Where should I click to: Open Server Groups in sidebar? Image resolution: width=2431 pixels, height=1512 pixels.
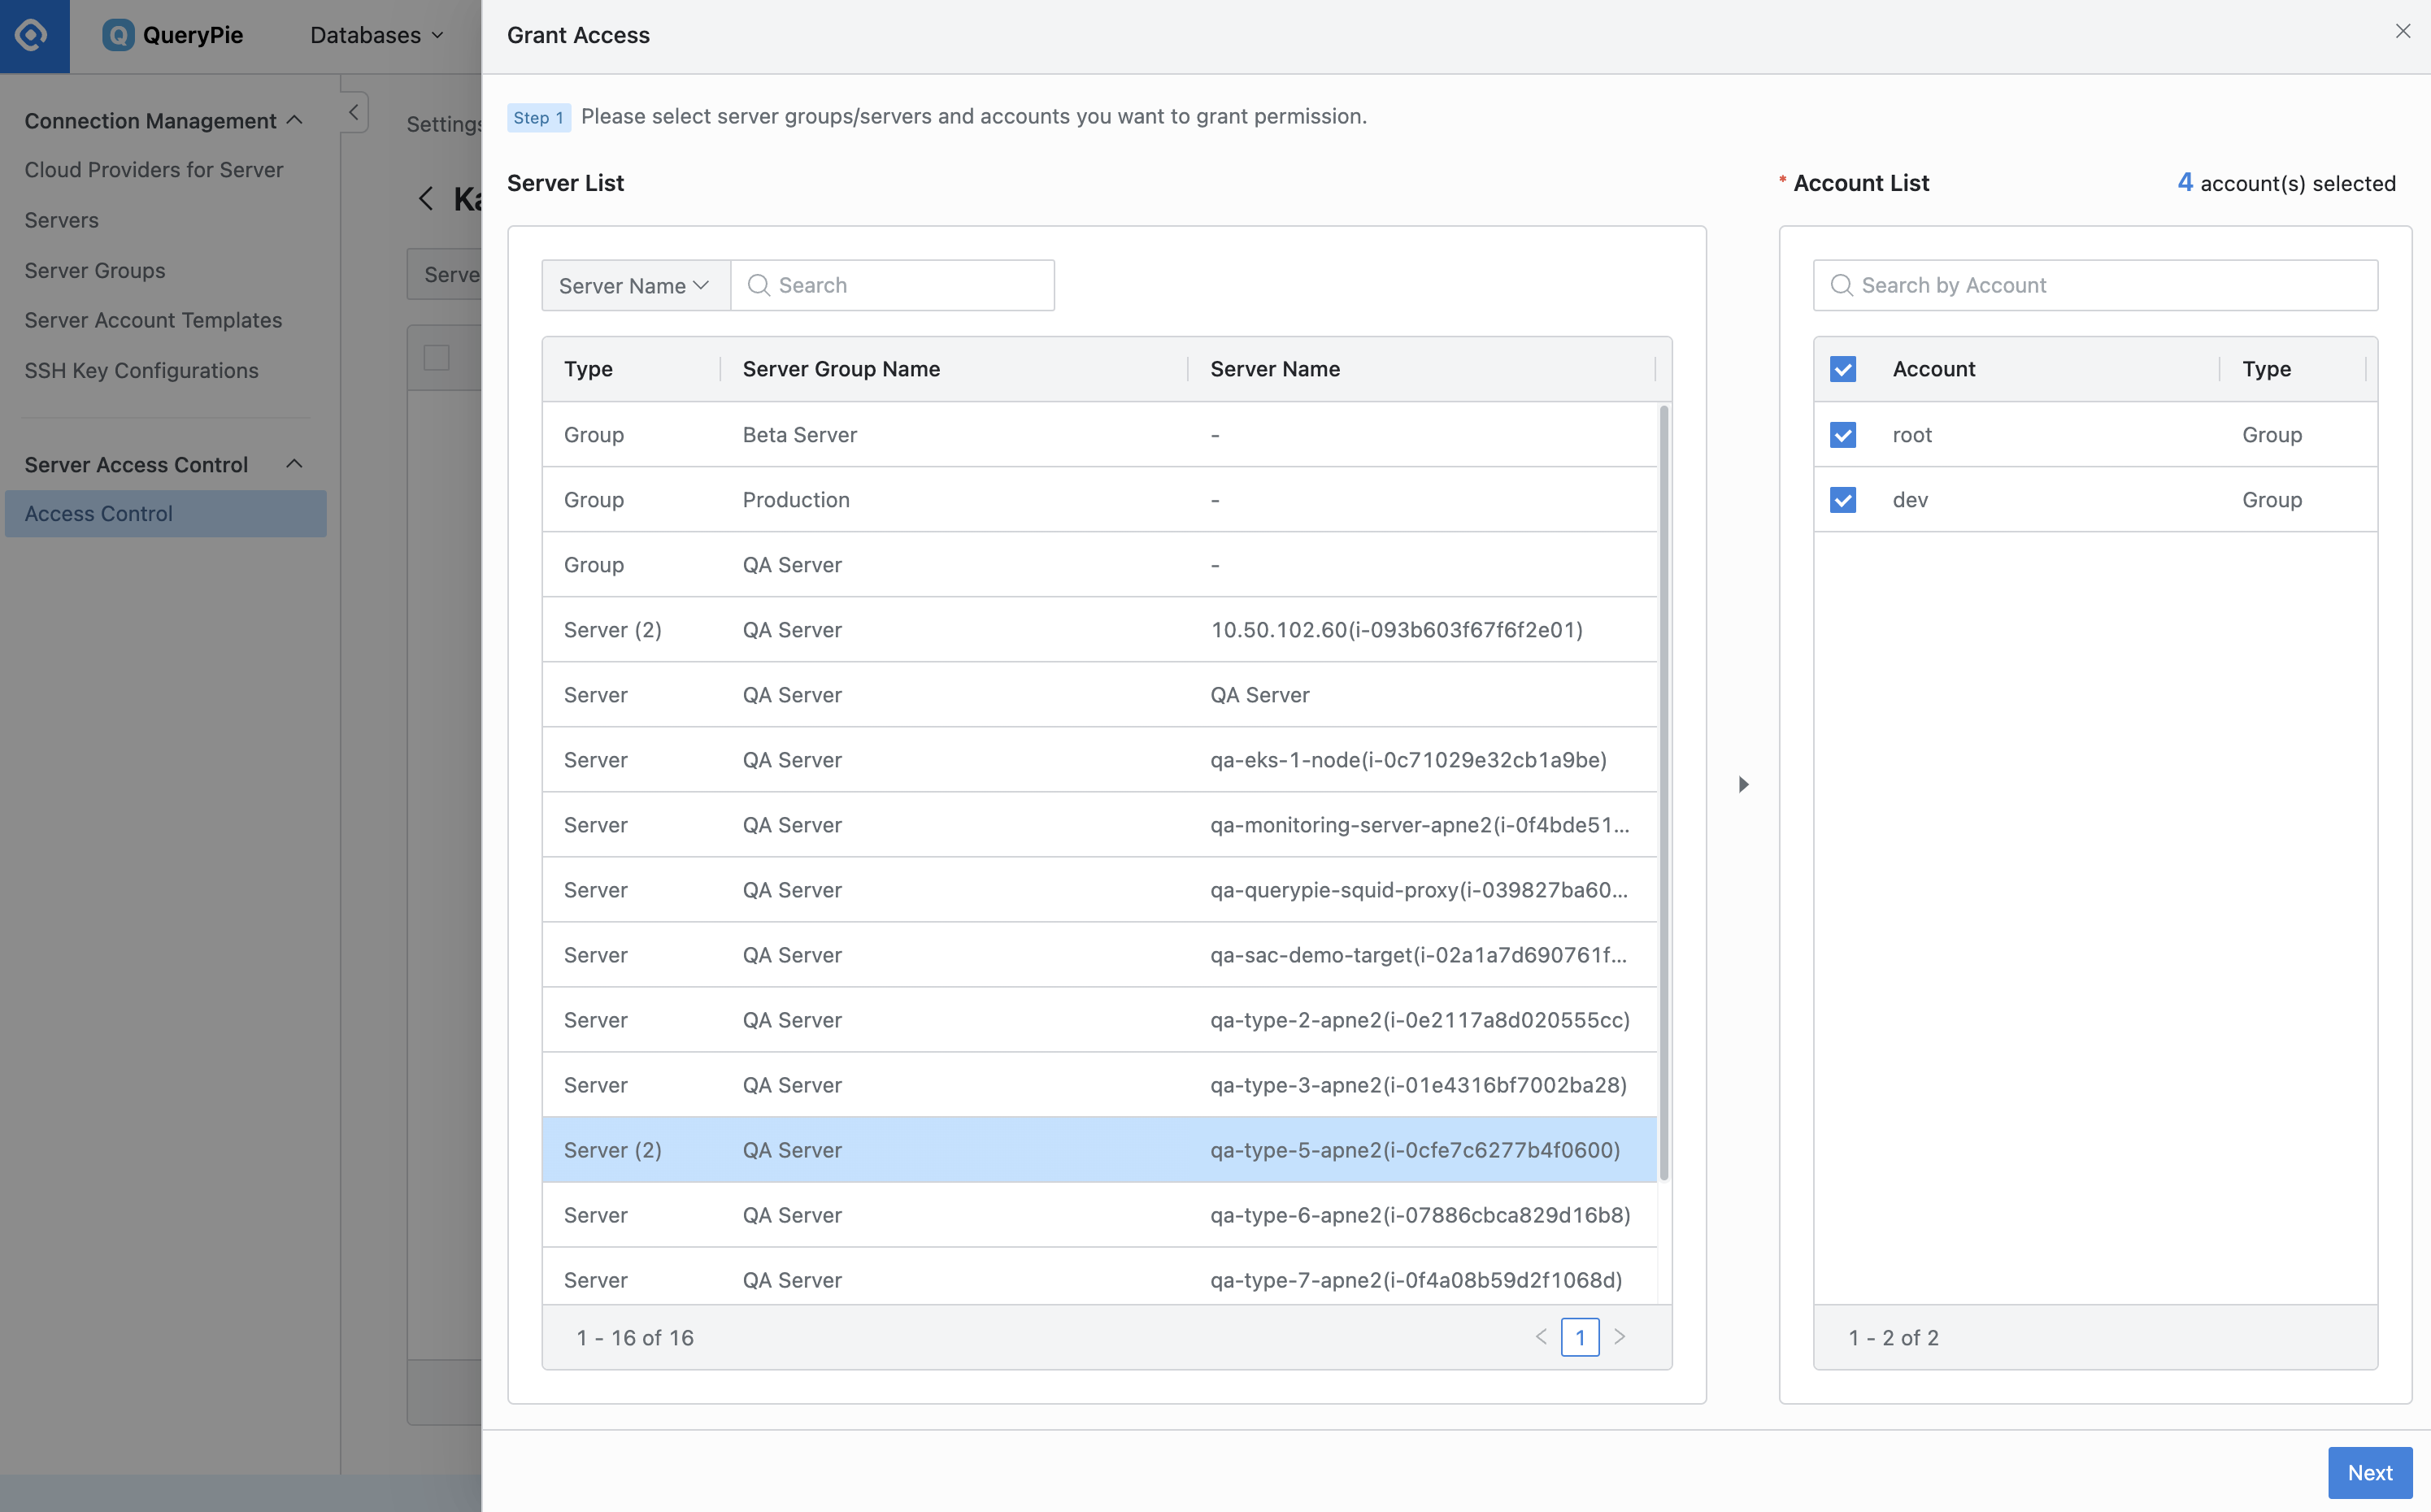95,270
